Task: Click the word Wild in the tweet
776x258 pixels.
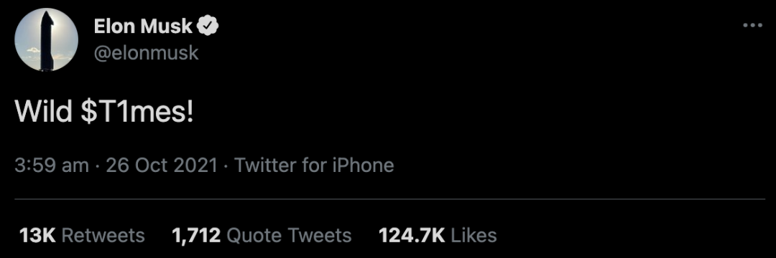Action: [45, 113]
